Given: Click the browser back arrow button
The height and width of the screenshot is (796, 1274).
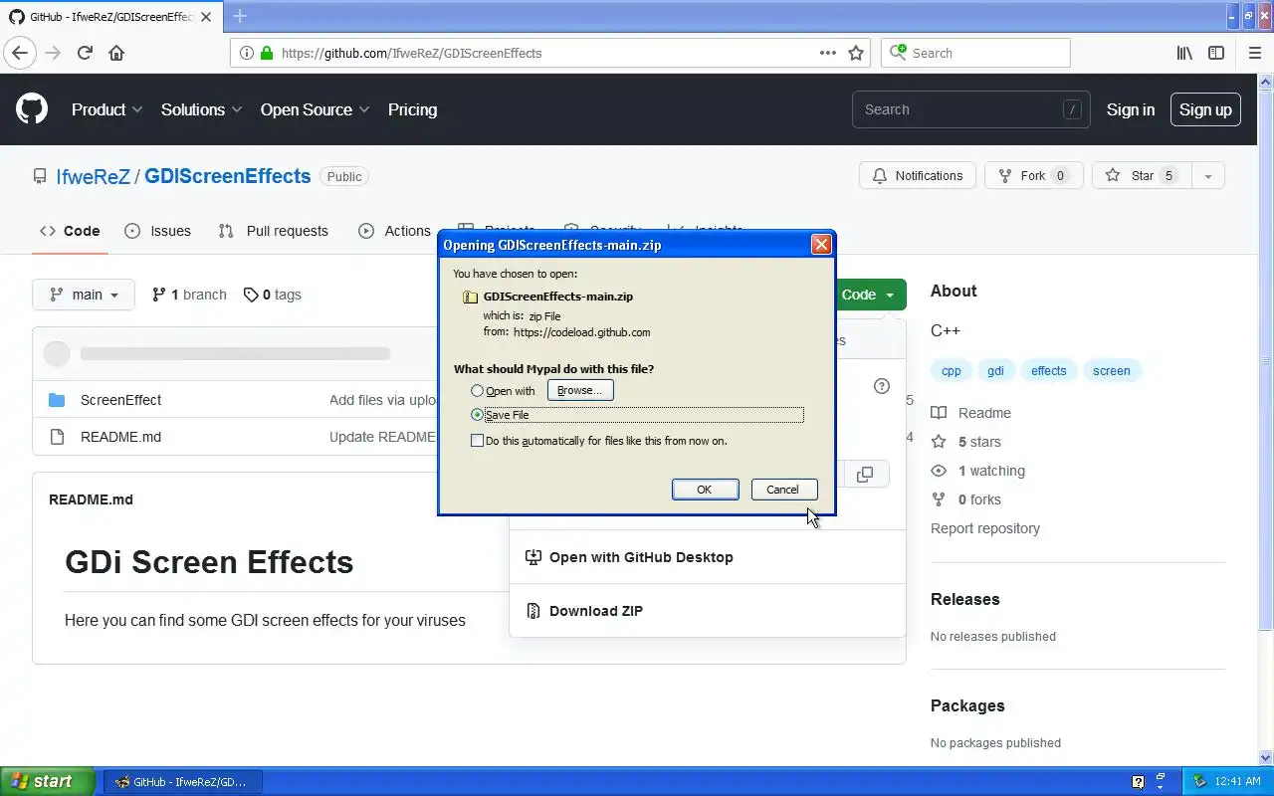Looking at the screenshot, I should 20,53.
